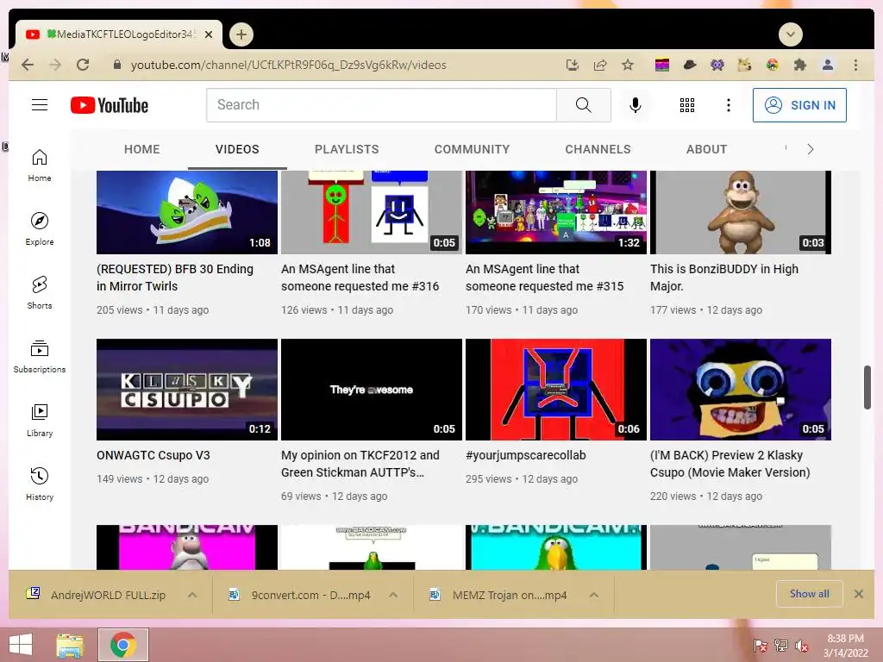Screen dimensions: 883x662
Task: Open Preview 2 Klasky Csupo thumbnail
Action: pos(741,390)
